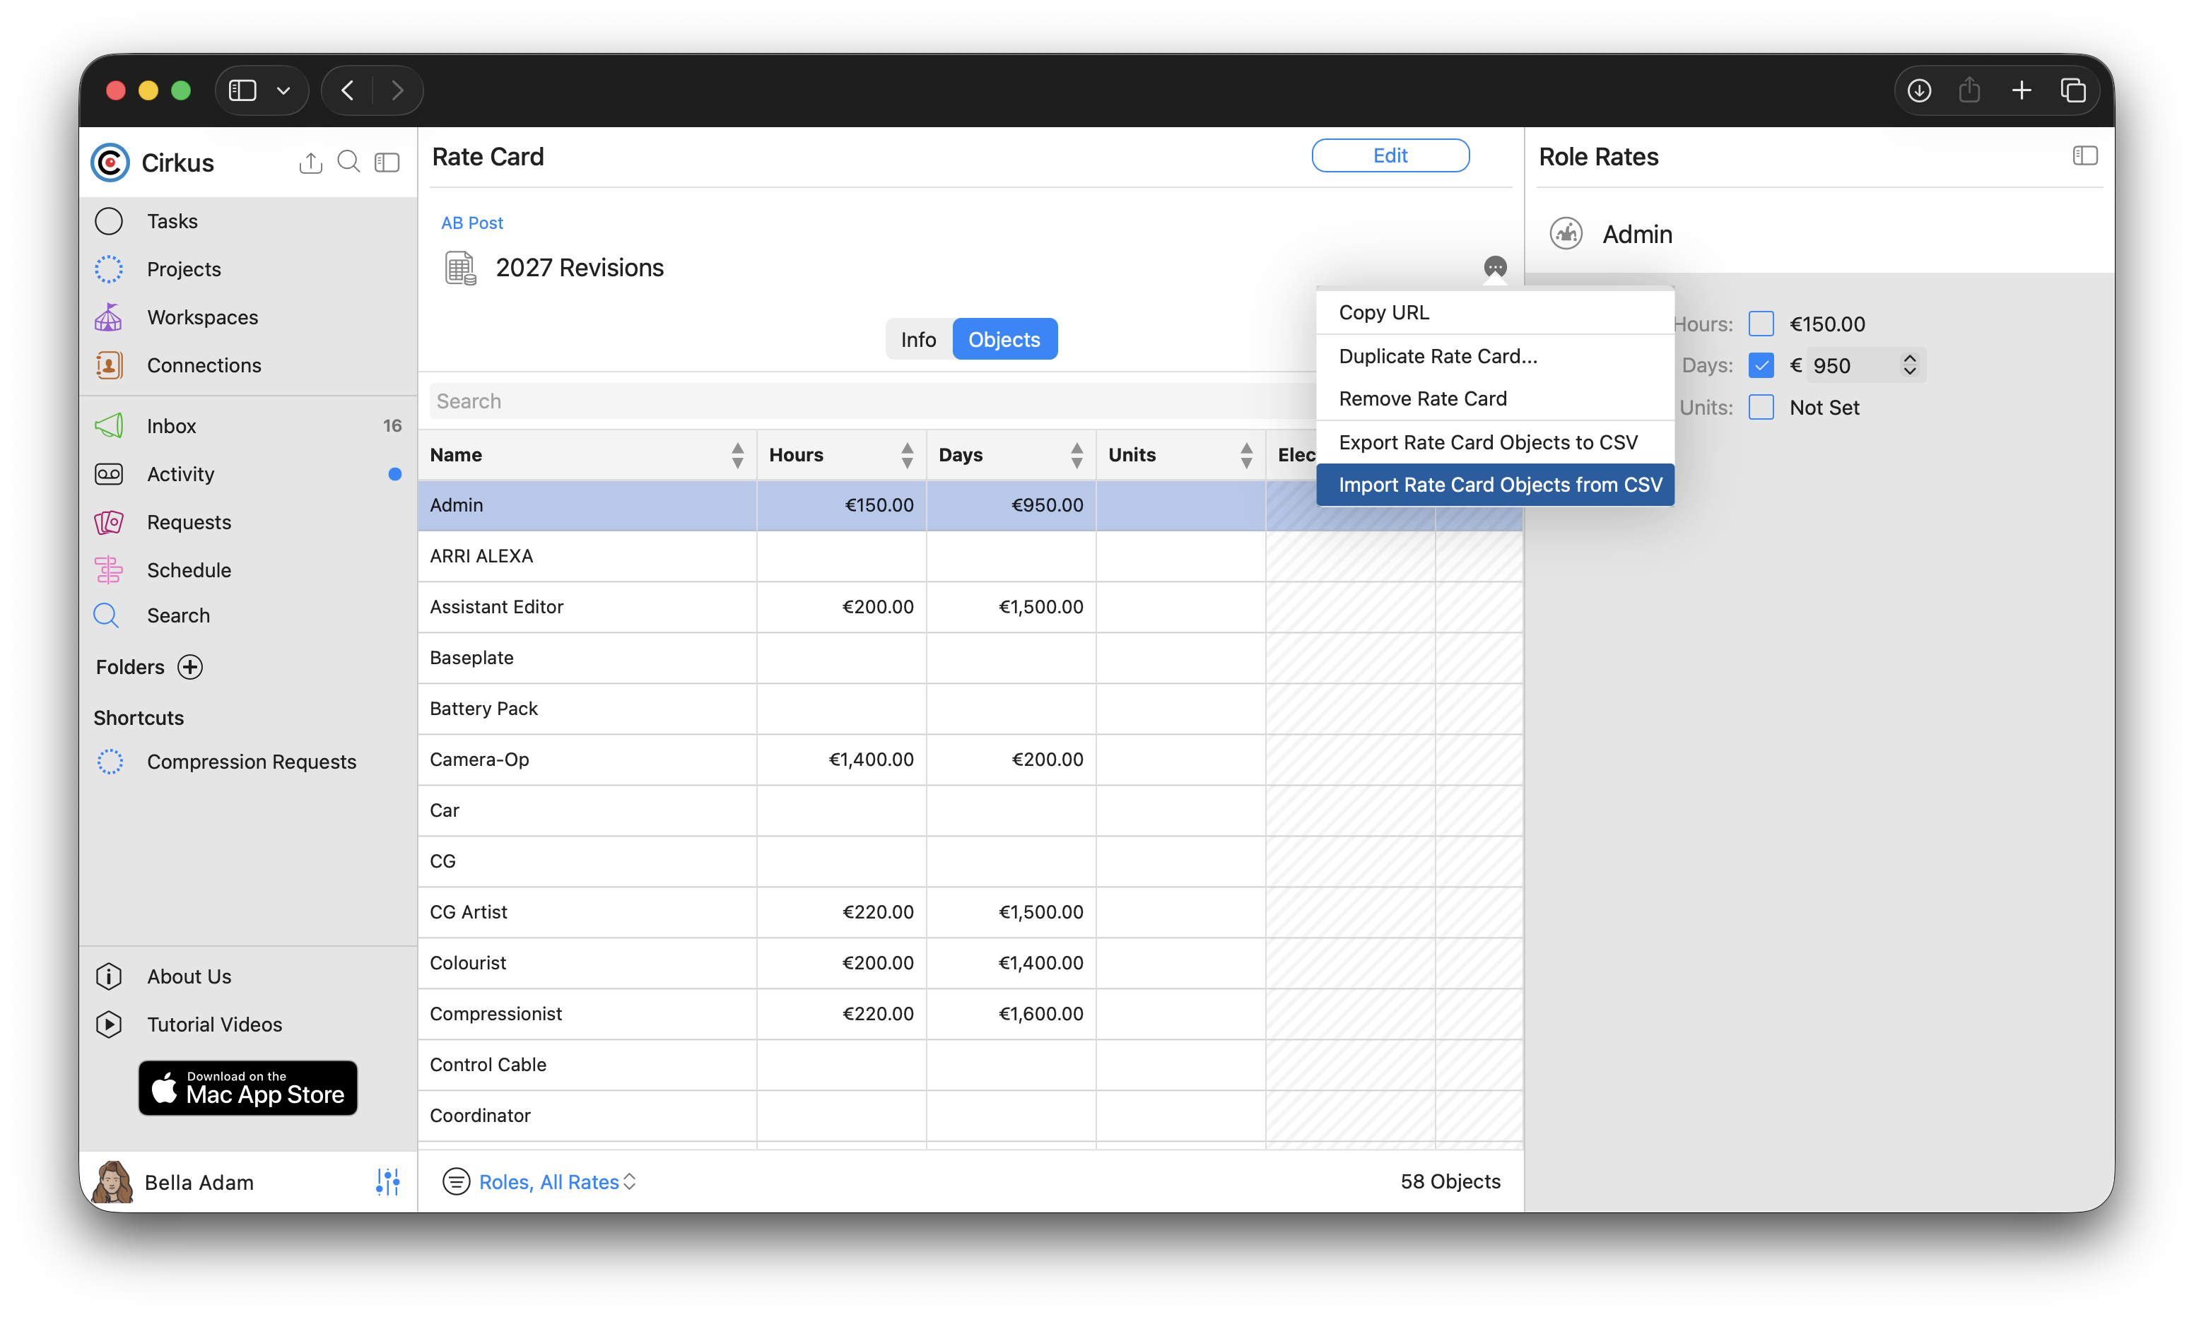Click the Days rate value field 950
The height and width of the screenshot is (1317, 2194).
1851,365
